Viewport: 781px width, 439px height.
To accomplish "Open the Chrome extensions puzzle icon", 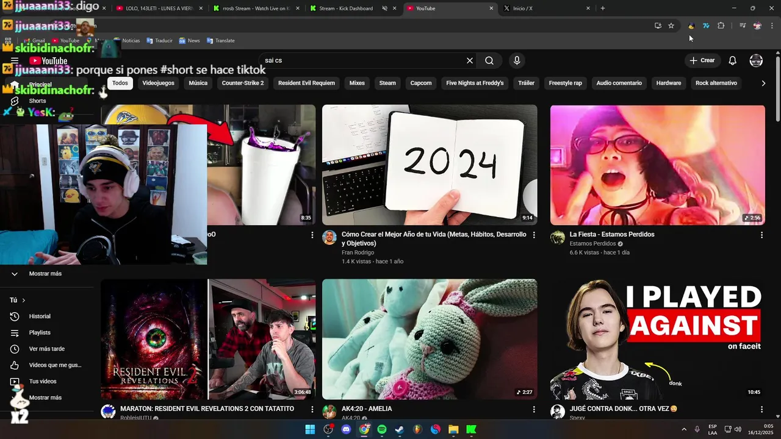I will 721,26.
